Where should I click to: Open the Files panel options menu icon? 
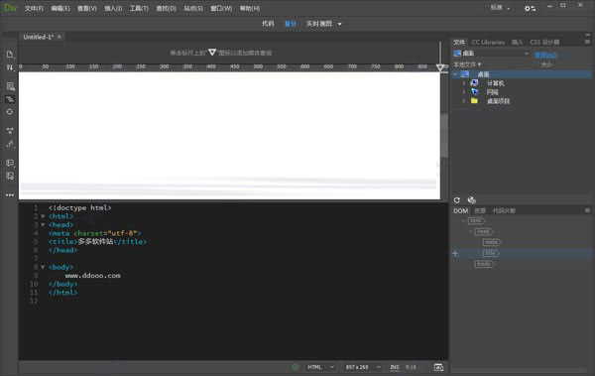coord(587,42)
